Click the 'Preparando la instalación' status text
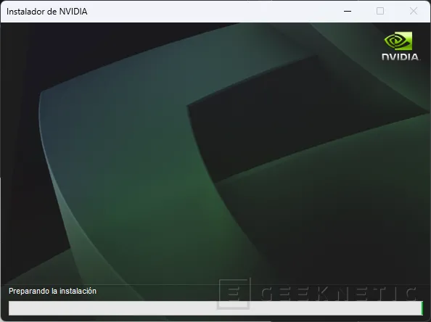The width and height of the screenshot is (431, 322). click(52, 291)
